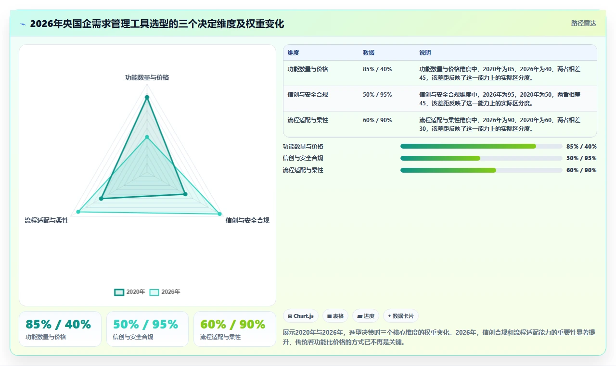616x366 pixels.
Task: Click 2026 point on 功能数量与价格 radar axis
Action: [147, 137]
